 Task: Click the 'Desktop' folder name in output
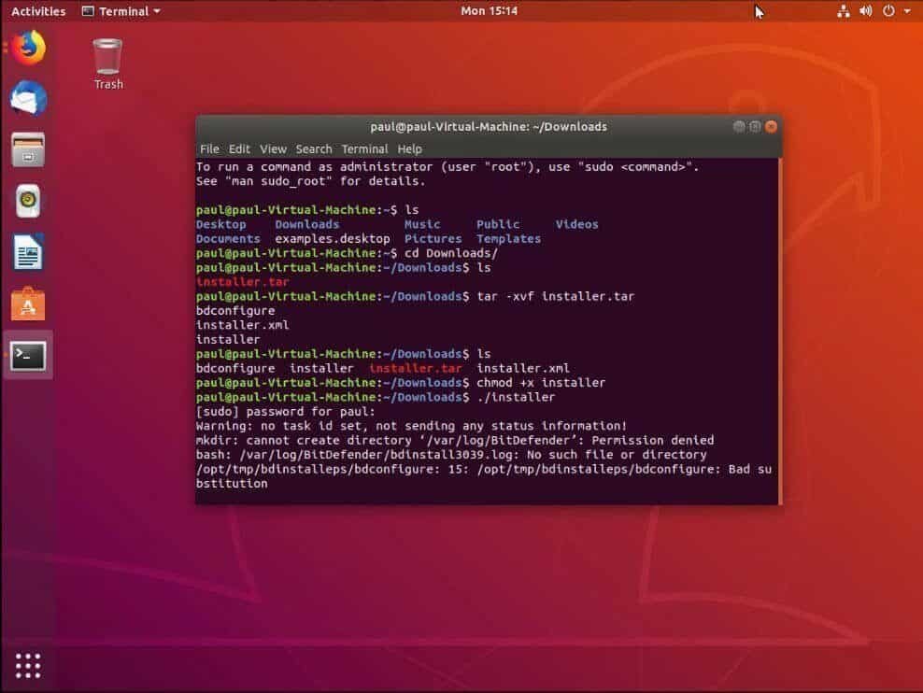pyautogui.click(x=220, y=224)
